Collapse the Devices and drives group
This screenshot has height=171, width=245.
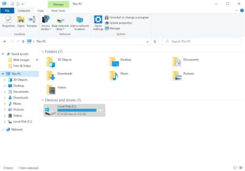click(x=43, y=100)
